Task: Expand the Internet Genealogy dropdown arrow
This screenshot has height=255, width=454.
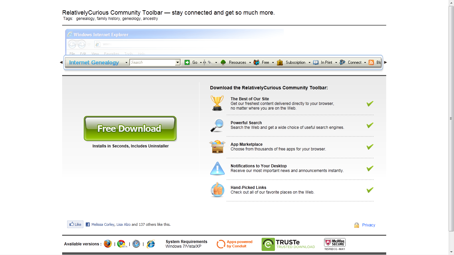Action: [126, 62]
